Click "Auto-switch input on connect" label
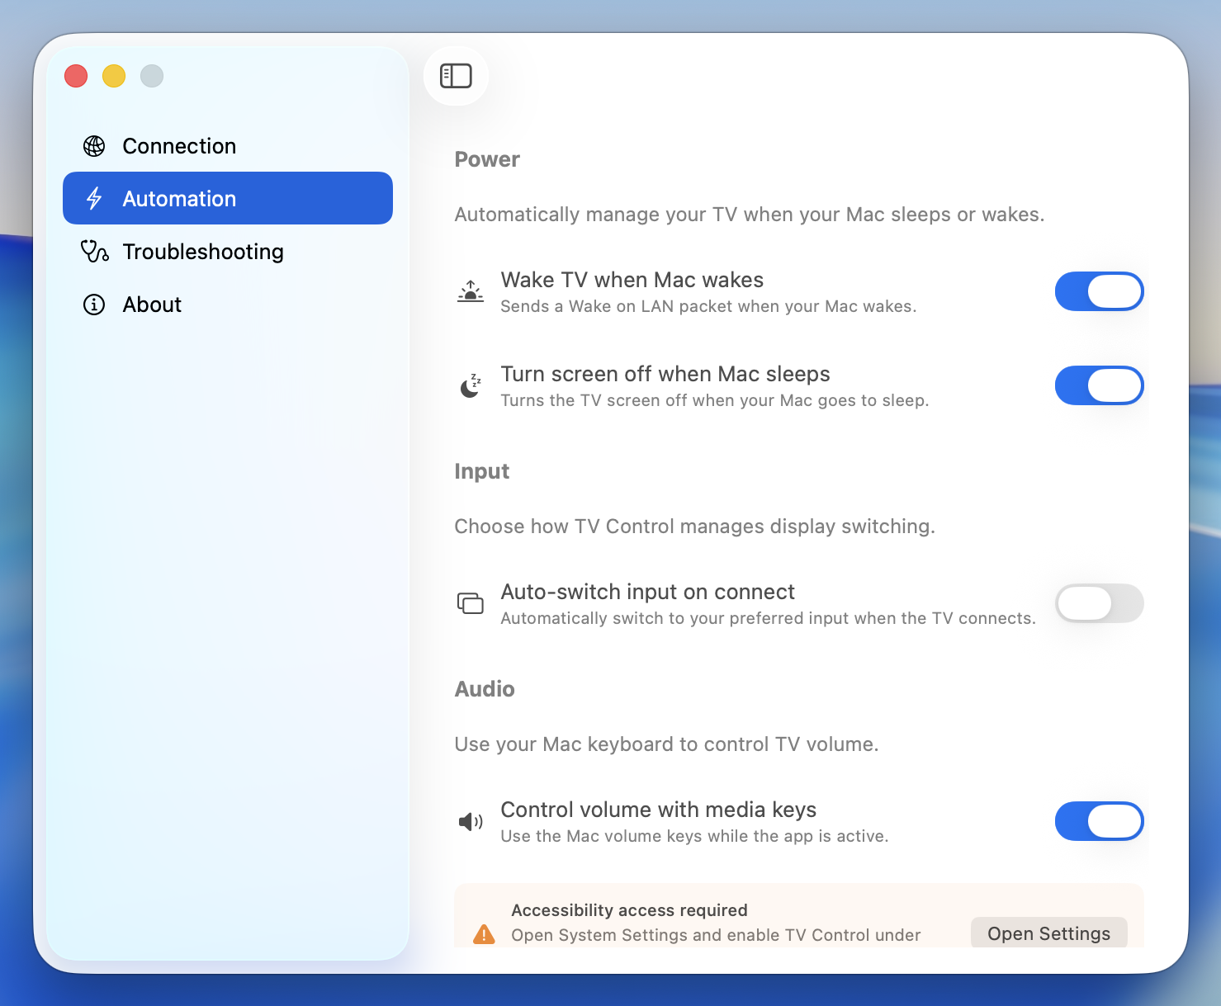The width and height of the screenshot is (1221, 1006). click(x=648, y=592)
